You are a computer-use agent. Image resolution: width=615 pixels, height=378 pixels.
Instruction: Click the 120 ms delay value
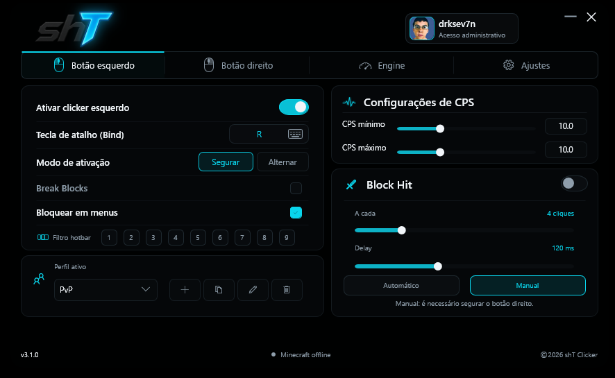[563, 248]
